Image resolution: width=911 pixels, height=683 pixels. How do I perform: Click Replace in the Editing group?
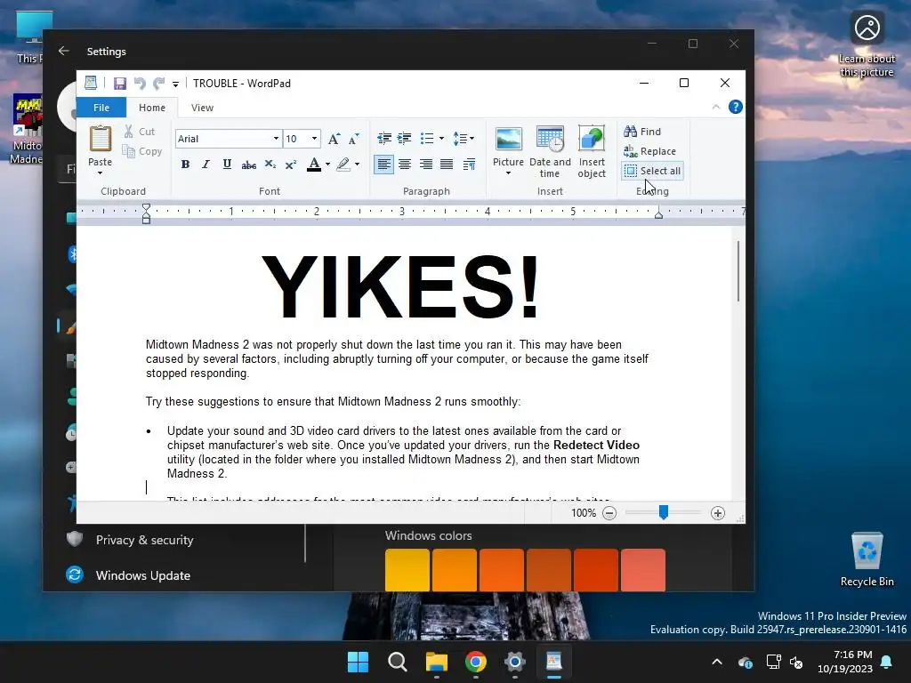(650, 151)
